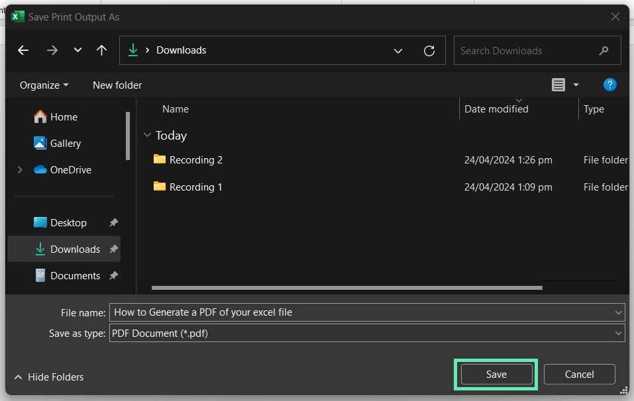Open the Organize menu
Viewport: 634px width, 401px height.
(x=44, y=85)
